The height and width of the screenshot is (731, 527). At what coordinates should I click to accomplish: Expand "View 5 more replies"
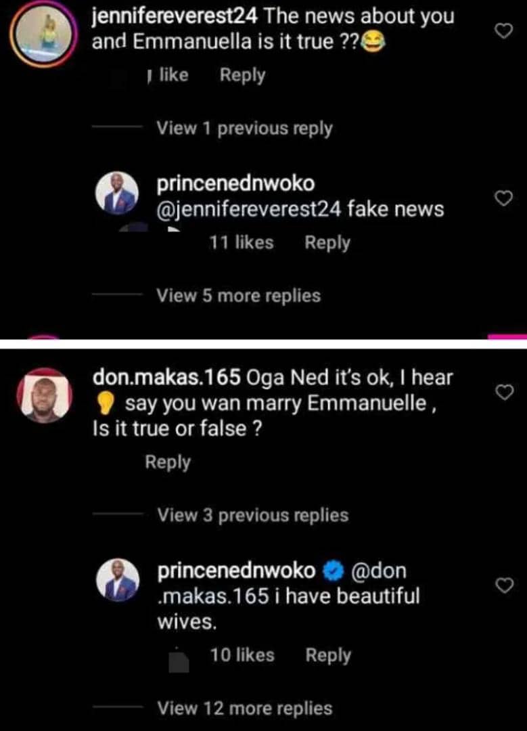coord(238,296)
